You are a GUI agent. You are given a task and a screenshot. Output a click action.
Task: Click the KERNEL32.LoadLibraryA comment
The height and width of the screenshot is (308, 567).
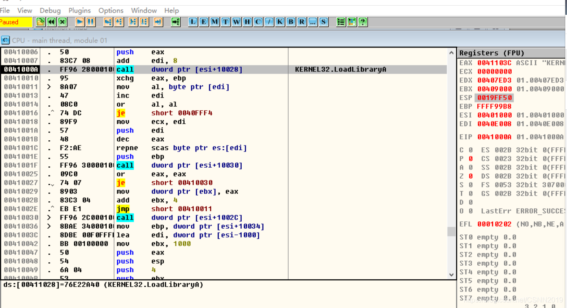[341, 69]
